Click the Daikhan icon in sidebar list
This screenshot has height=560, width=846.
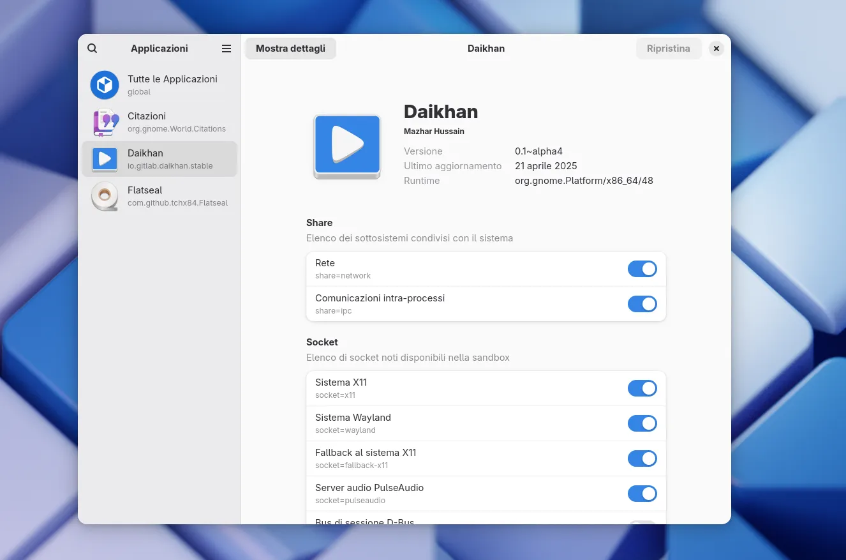coord(105,159)
